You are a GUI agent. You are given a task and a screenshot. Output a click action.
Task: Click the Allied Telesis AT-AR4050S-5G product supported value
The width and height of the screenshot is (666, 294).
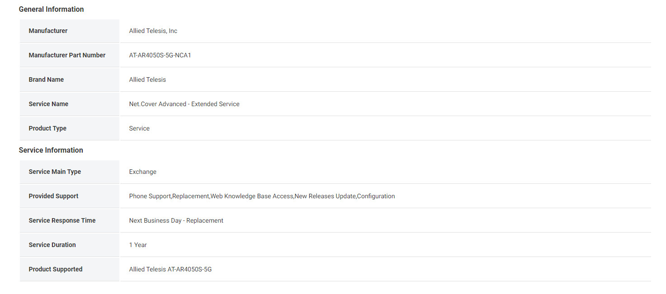tap(170, 269)
